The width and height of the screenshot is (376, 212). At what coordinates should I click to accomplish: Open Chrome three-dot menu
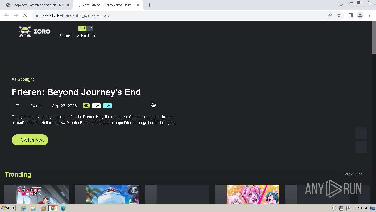pyautogui.click(x=370, y=16)
